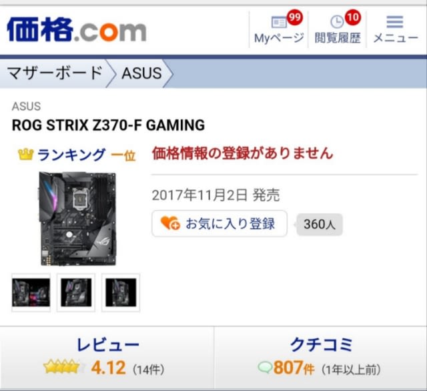The image size is (427, 391).
Task: Select the first product thumbnail
Action: [x=31, y=292]
